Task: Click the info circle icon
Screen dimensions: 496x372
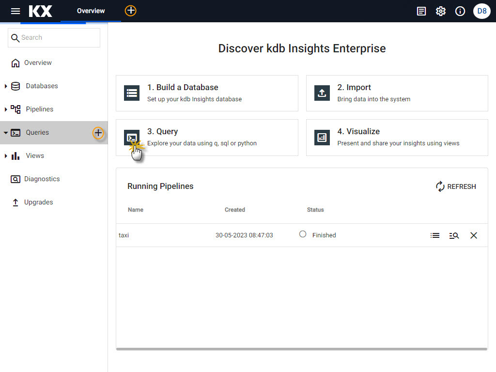Action: 460,11
